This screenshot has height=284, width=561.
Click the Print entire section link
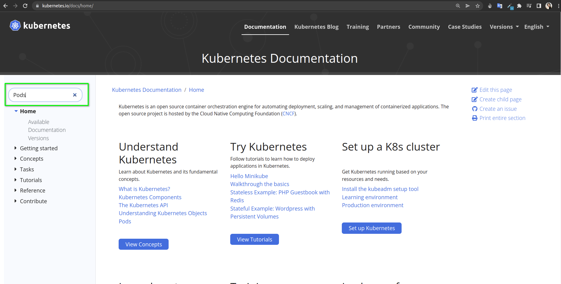pyautogui.click(x=502, y=118)
